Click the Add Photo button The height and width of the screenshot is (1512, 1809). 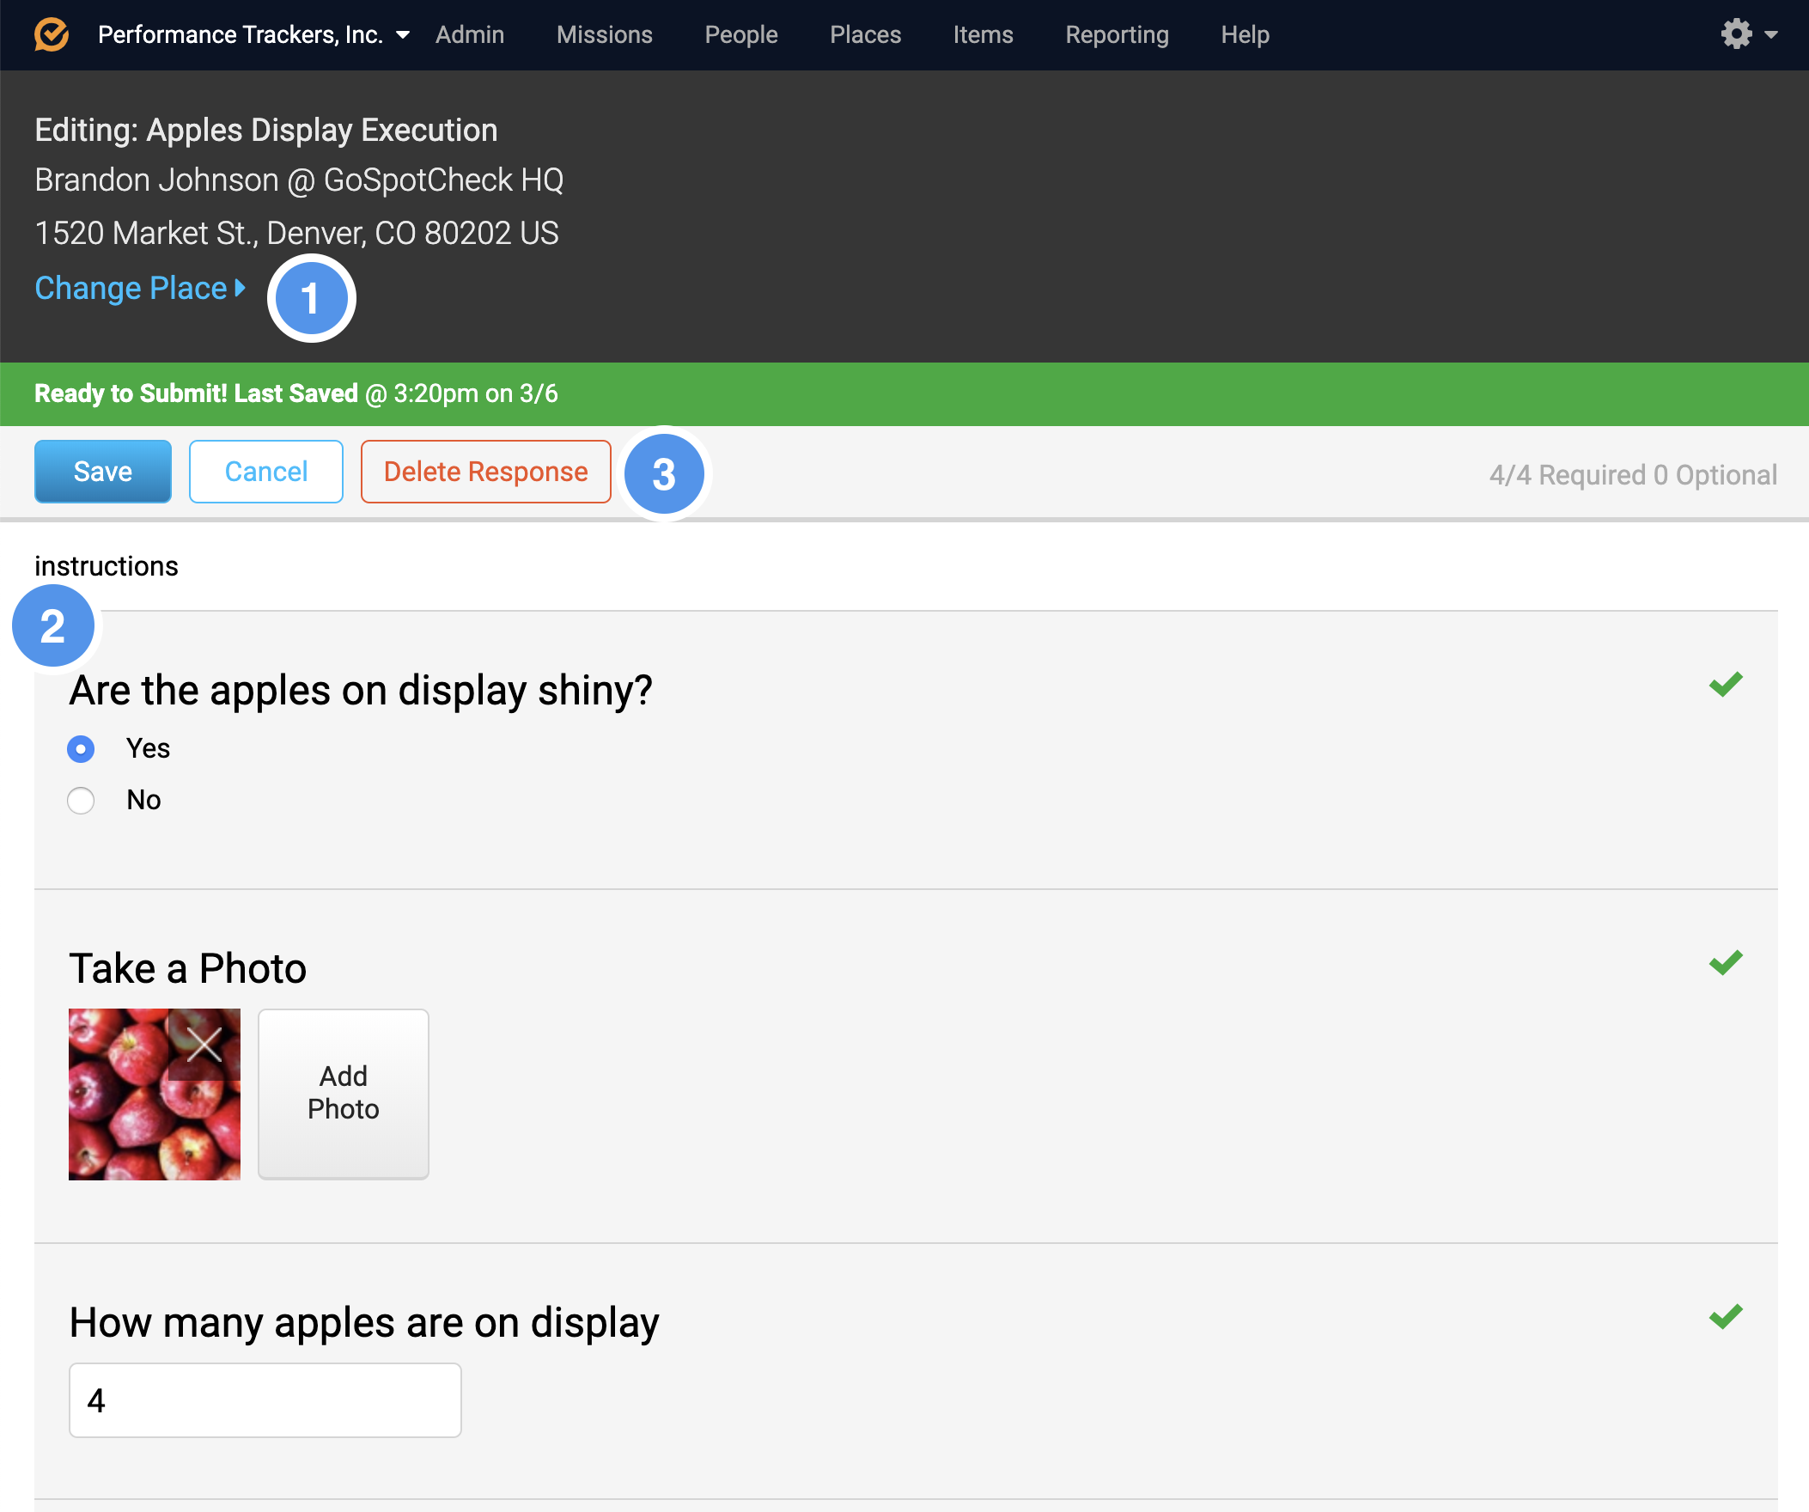[x=343, y=1094]
